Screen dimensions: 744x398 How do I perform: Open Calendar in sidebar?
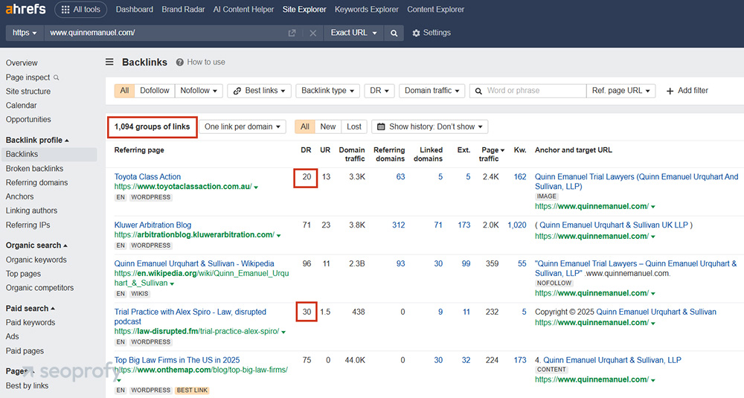tap(21, 106)
